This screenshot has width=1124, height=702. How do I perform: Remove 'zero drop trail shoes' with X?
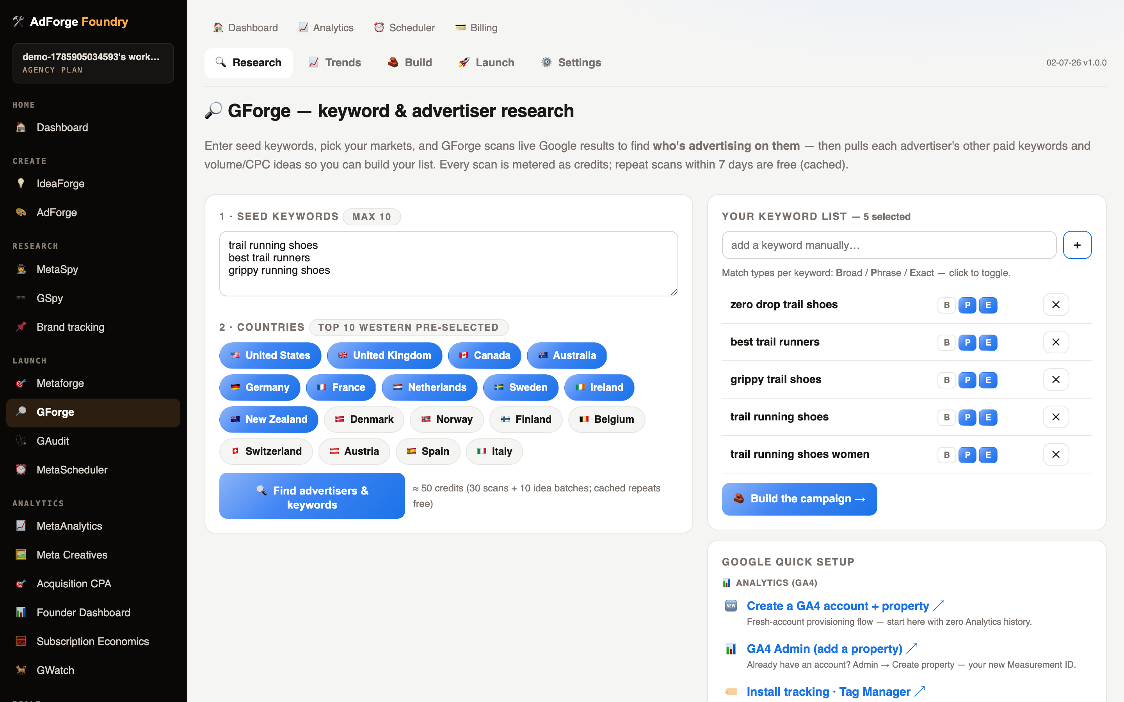[x=1056, y=305]
